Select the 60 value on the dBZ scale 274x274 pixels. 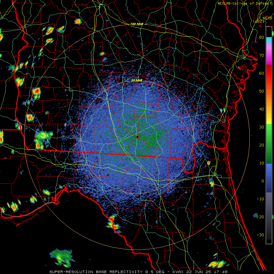(x=262, y=73)
